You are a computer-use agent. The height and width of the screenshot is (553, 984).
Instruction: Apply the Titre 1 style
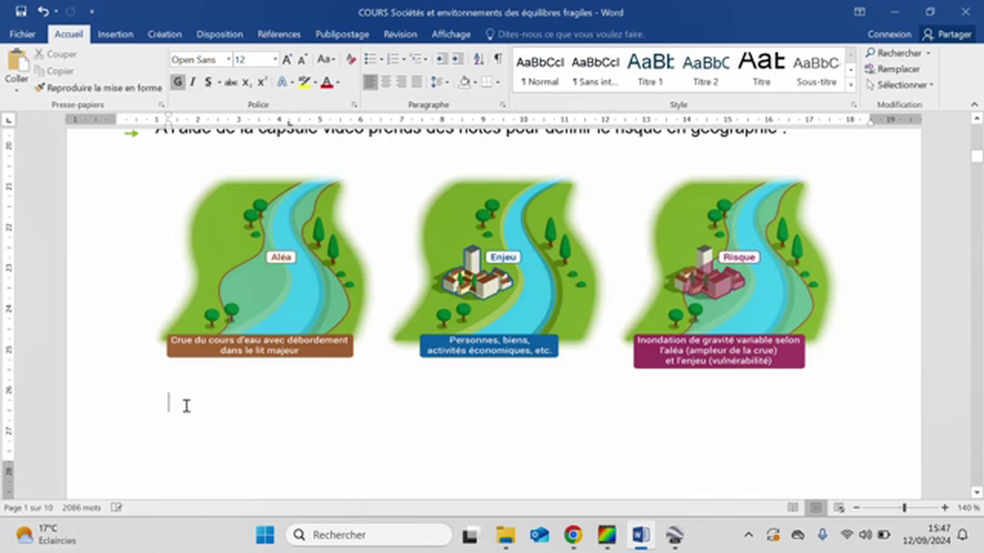[x=650, y=69]
